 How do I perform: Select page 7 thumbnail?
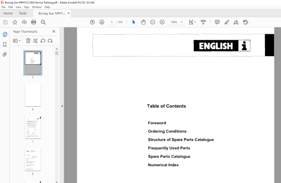click(x=33, y=127)
